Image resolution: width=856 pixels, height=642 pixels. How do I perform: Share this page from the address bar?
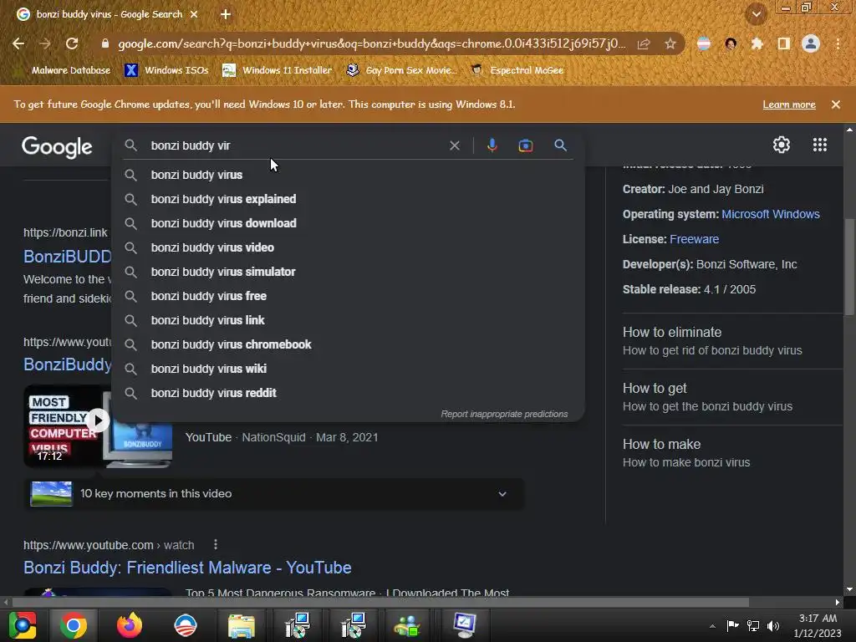click(644, 43)
